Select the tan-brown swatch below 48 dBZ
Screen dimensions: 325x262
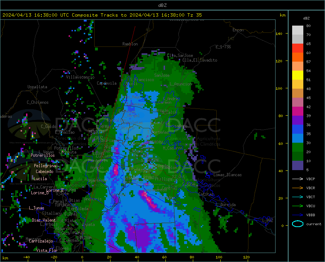click(298, 93)
